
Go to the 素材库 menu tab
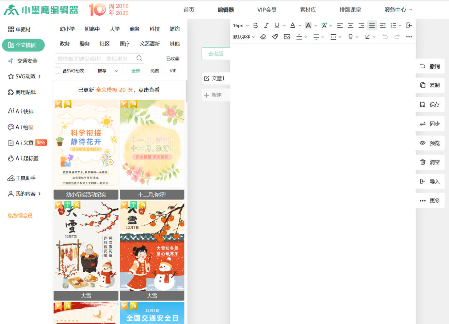(x=308, y=10)
